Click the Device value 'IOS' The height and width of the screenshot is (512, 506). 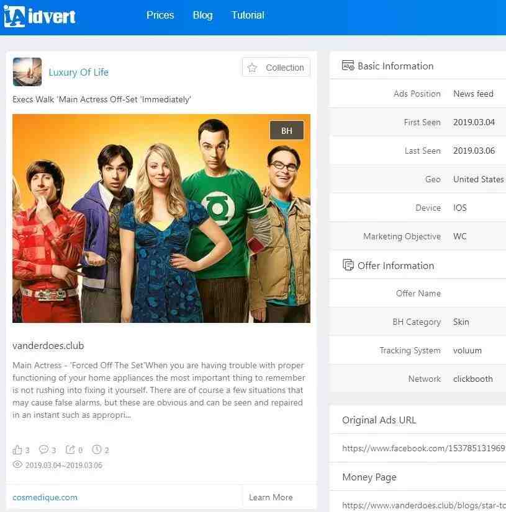(460, 208)
